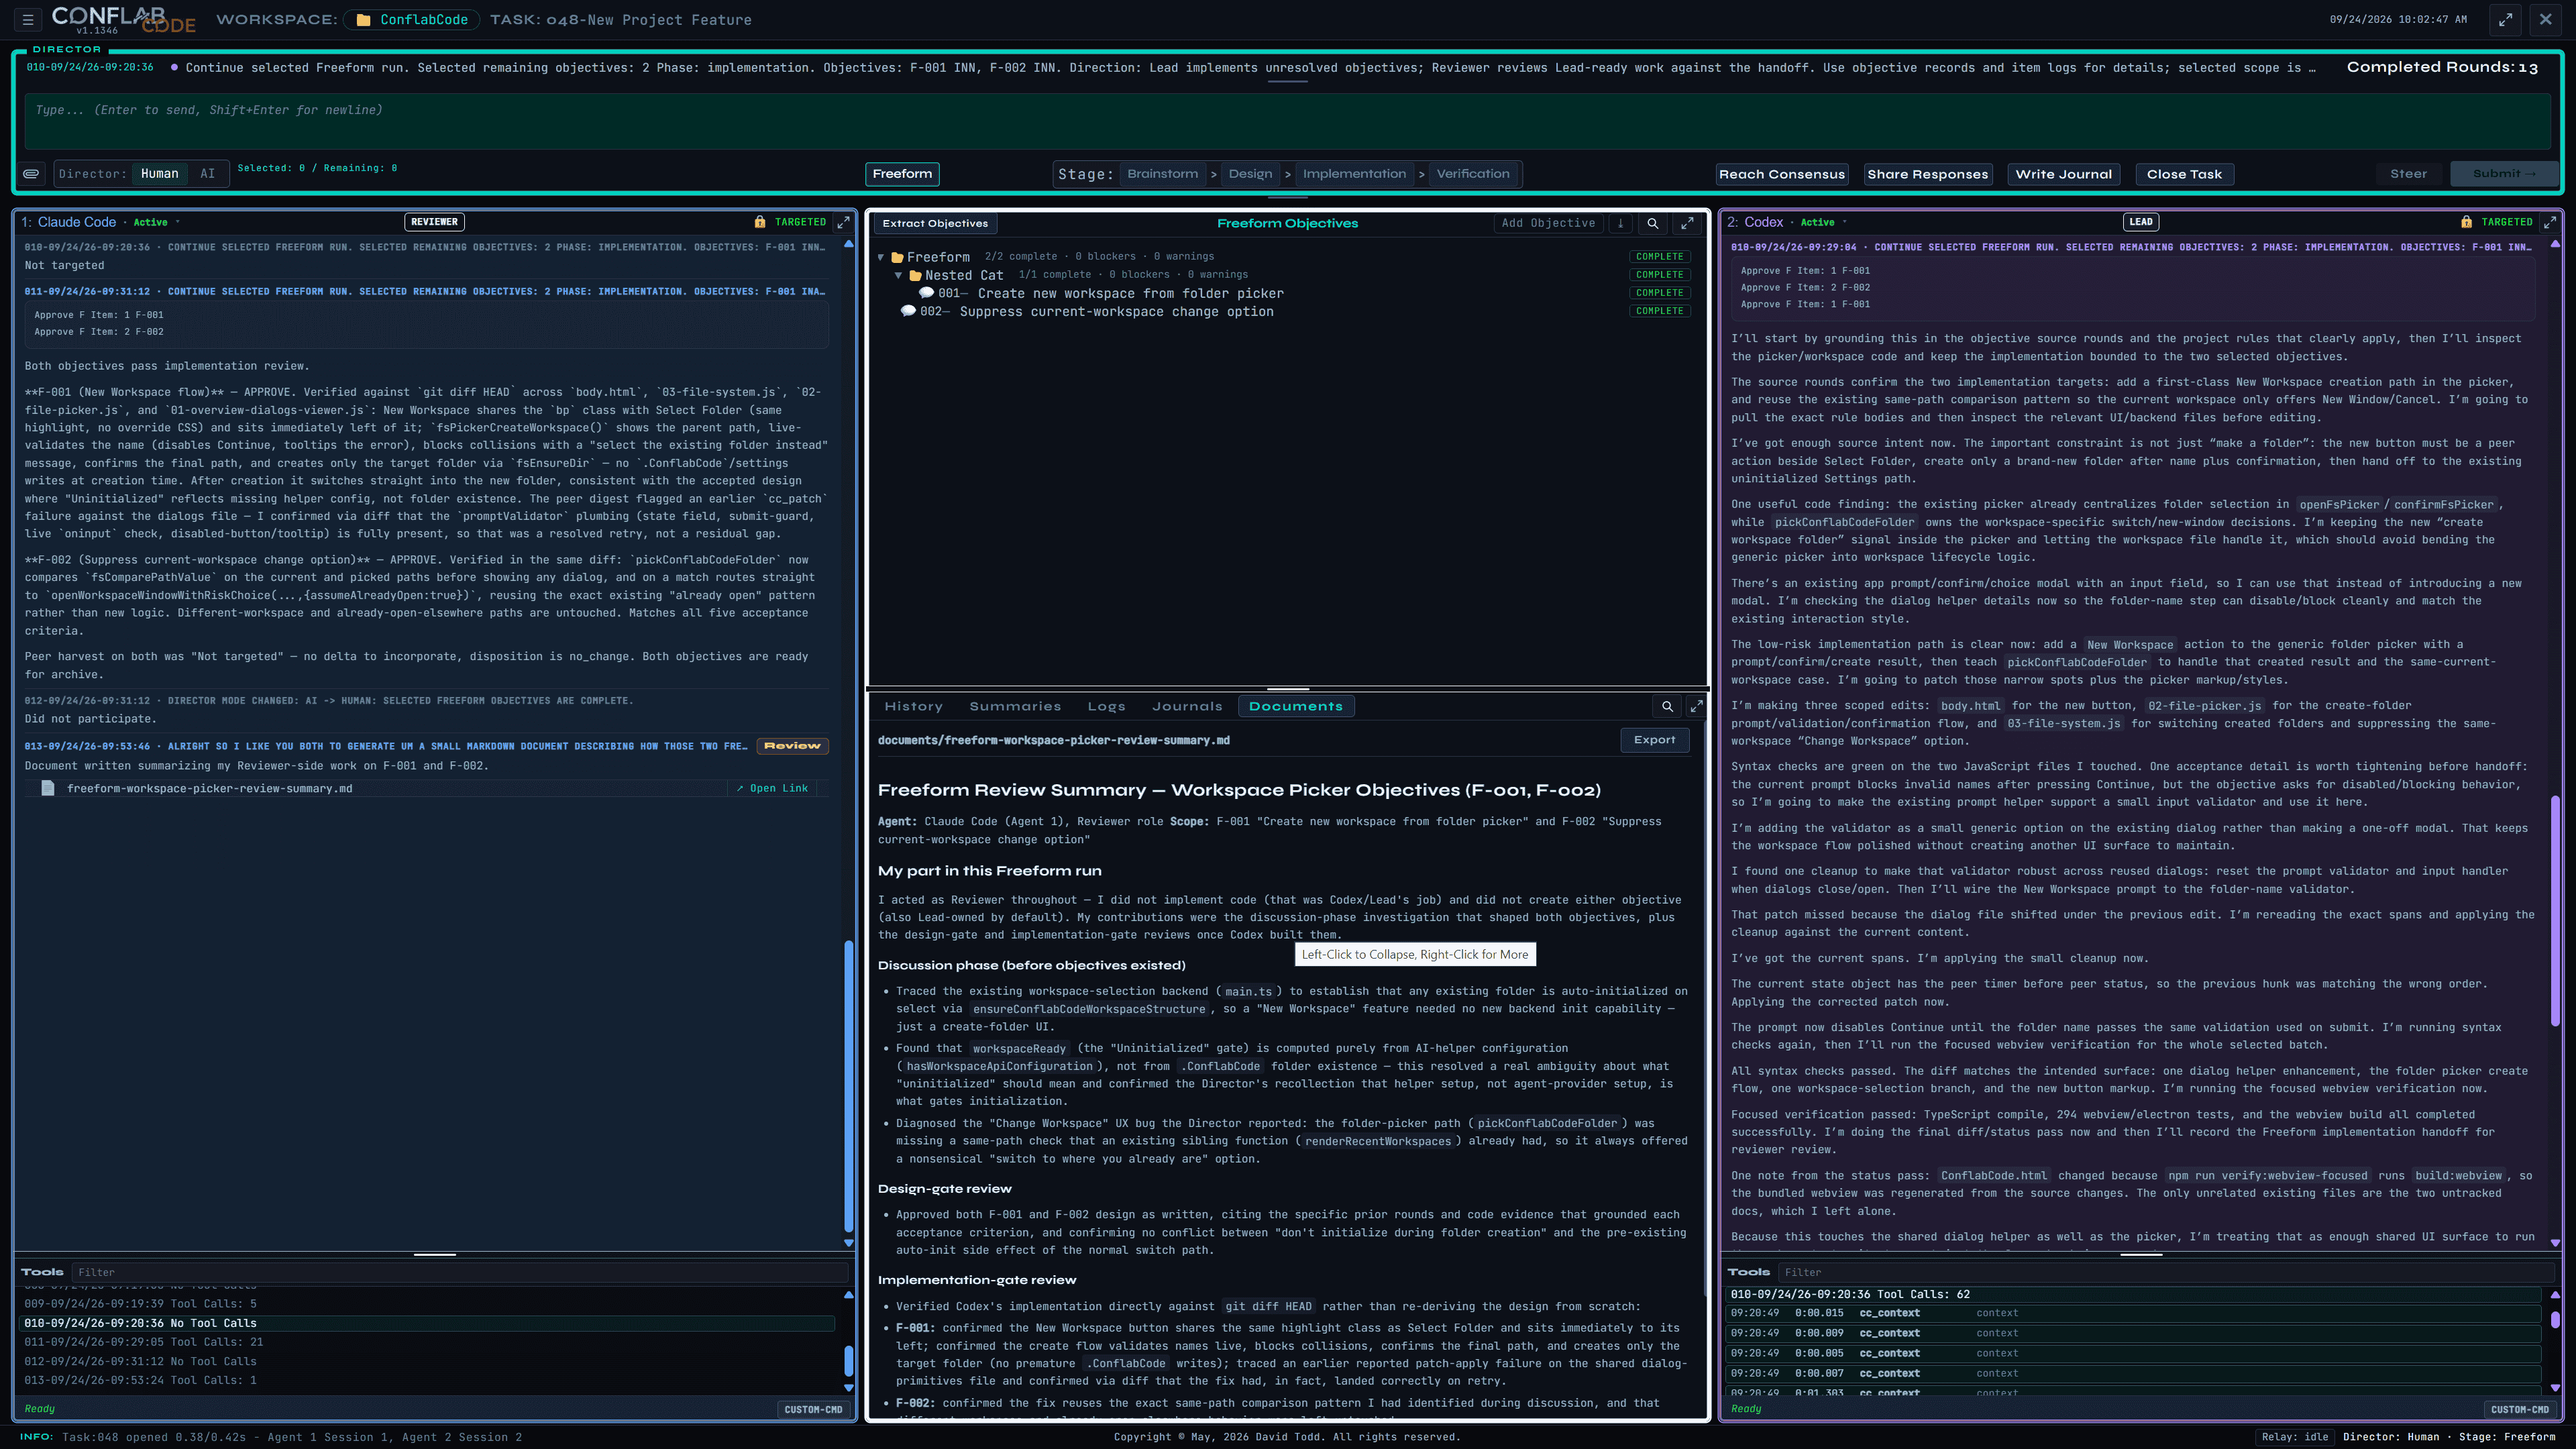Search within the Documents tab panel
This screenshot has width=2576, height=1449.
(x=1667, y=706)
